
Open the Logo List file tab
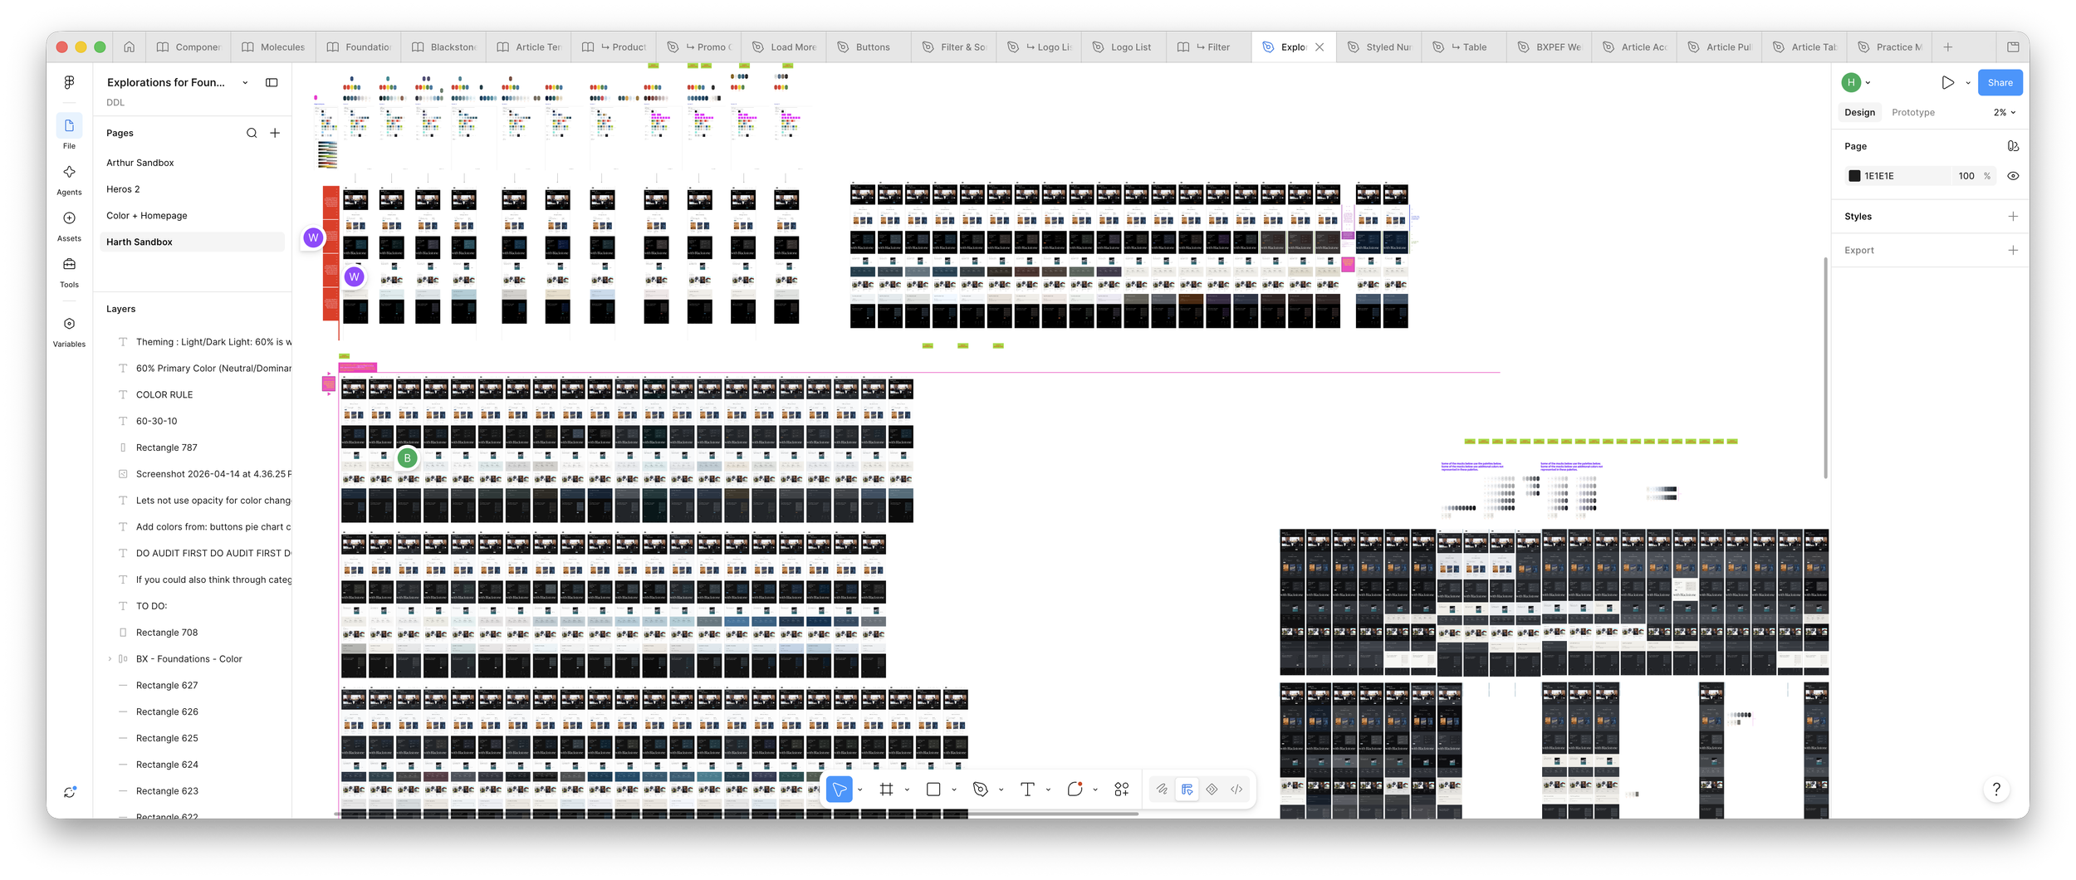pyautogui.click(x=1124, y=47)
